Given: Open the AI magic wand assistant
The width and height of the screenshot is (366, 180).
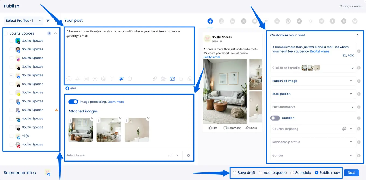Looking at the screenshot, I should coord(121,79).
